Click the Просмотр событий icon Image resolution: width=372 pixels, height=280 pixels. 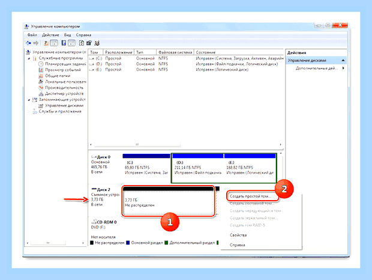pos(41,70)
